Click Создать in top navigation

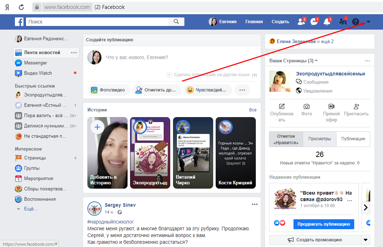280,22
